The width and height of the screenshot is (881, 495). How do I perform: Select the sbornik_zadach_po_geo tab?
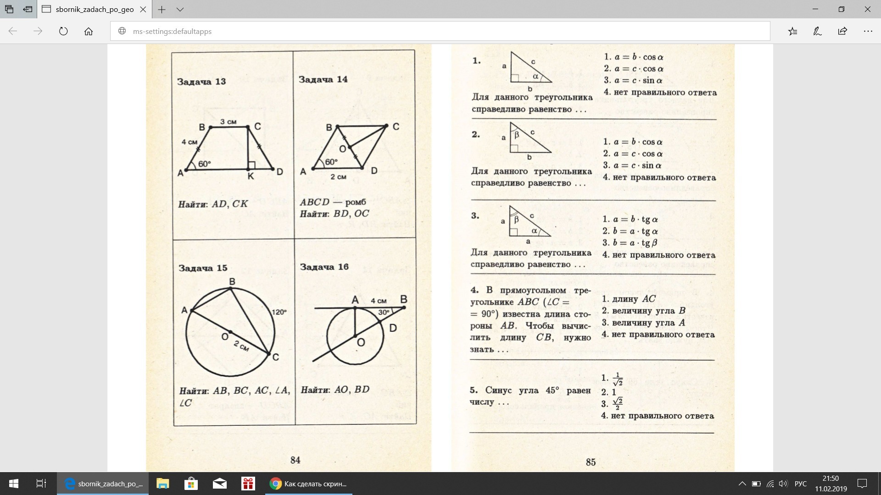point(94,9)
